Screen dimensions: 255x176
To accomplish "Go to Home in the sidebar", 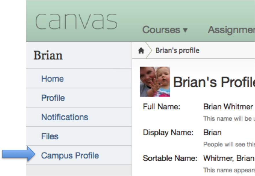I will 52,79.
